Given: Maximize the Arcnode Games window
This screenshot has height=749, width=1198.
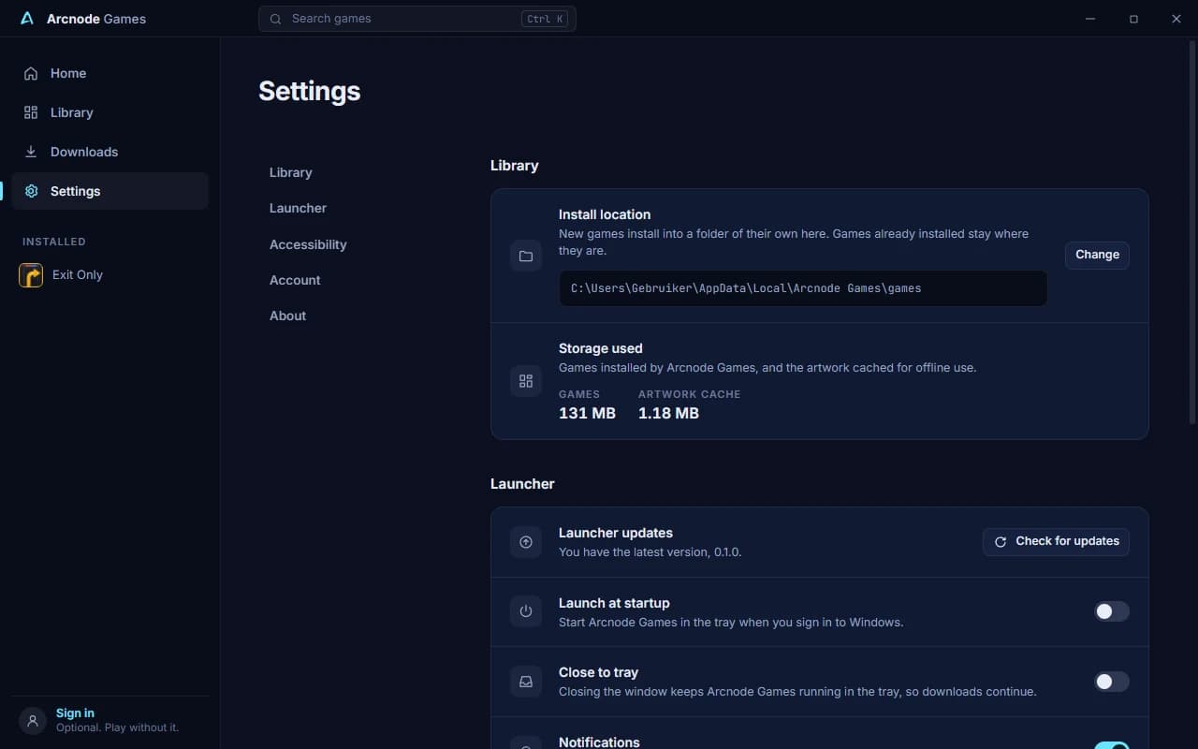Looking at the screenshot, I should 1133,19.
